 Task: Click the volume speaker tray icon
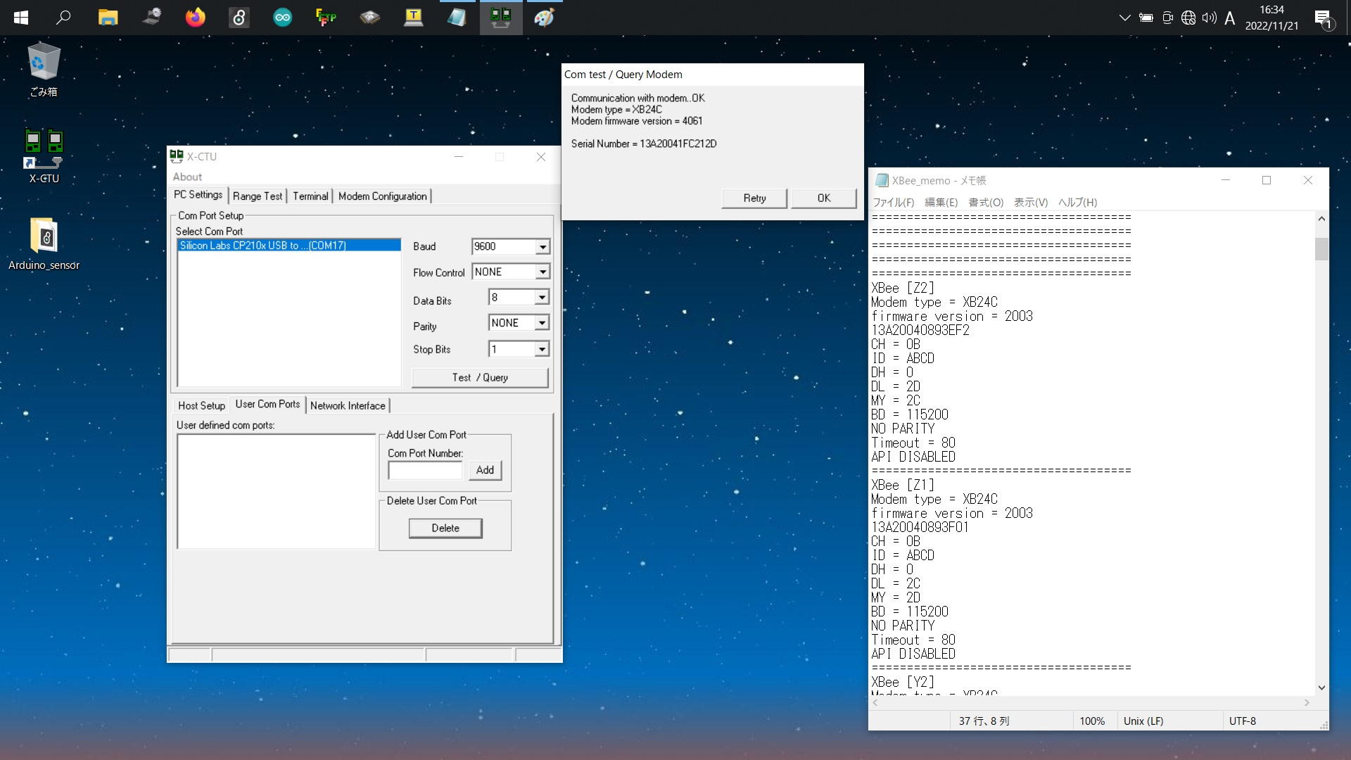tap(1209, 18)
